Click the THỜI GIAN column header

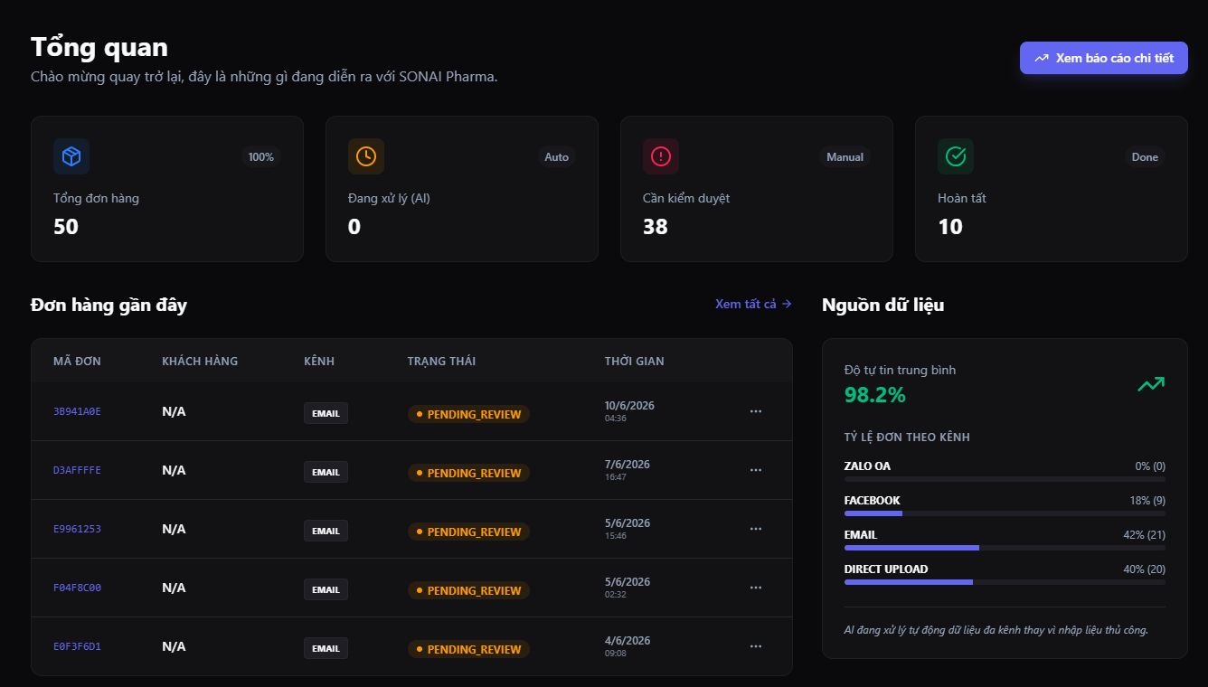coord(635,361)
